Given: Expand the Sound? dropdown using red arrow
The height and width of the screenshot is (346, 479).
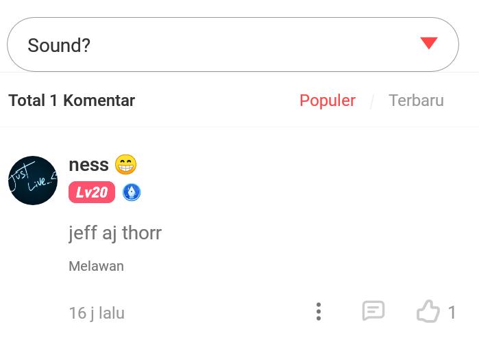Looking at the screenshot, I should (x=429, y=44).
